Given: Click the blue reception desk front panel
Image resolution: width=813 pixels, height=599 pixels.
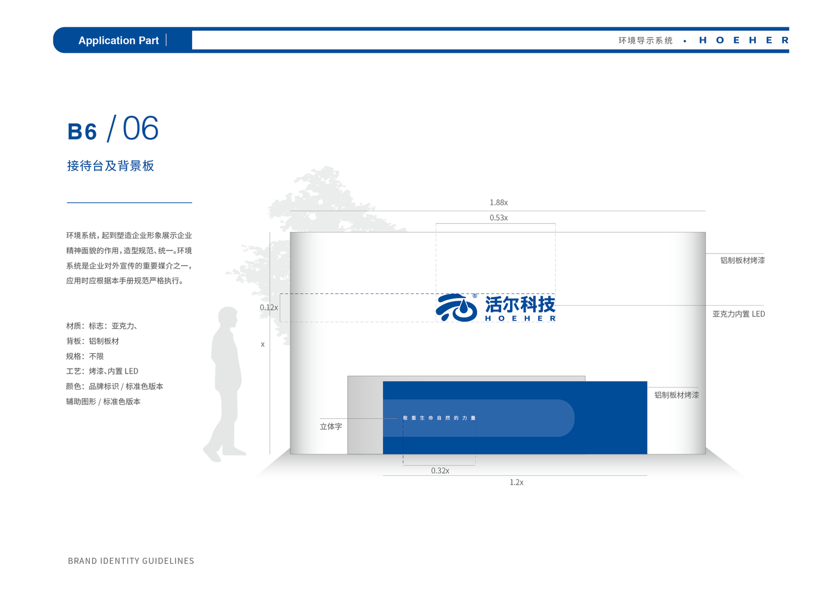Looking at the screenshot, I should [515, 418].
